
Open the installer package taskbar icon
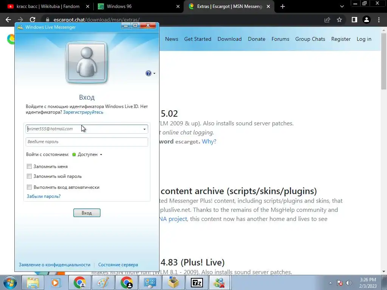tap(173, 283)
